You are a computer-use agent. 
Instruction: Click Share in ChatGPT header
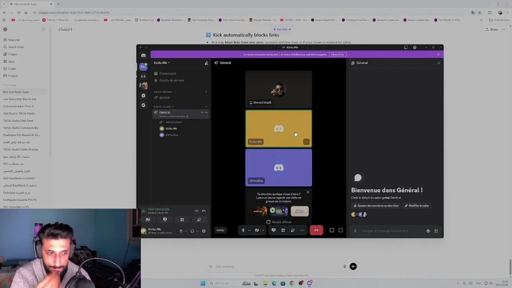[492, 30]
